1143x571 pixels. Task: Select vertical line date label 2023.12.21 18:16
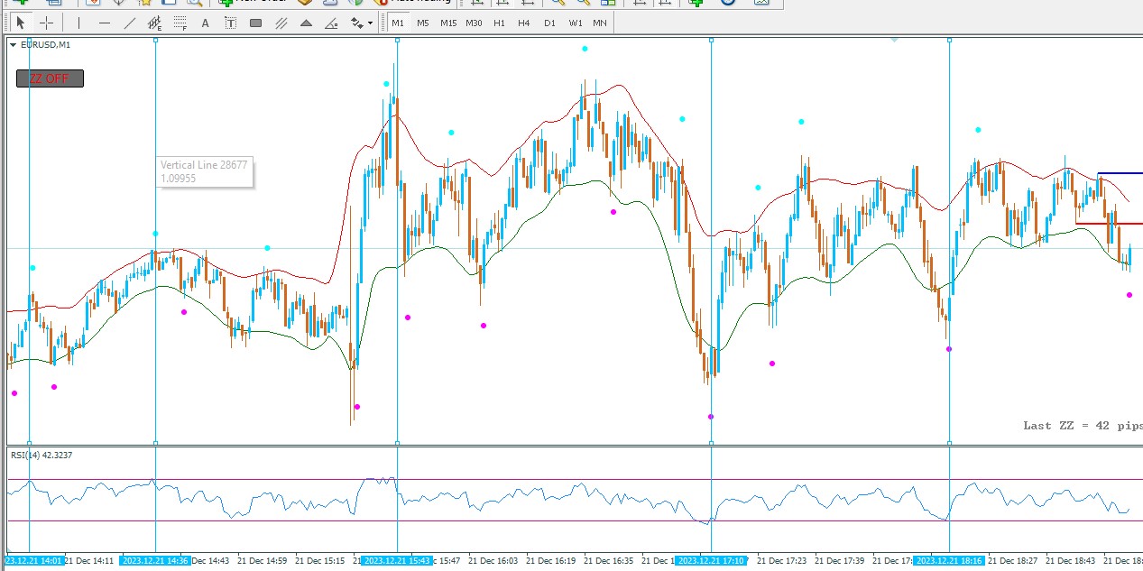coord(949,560)
